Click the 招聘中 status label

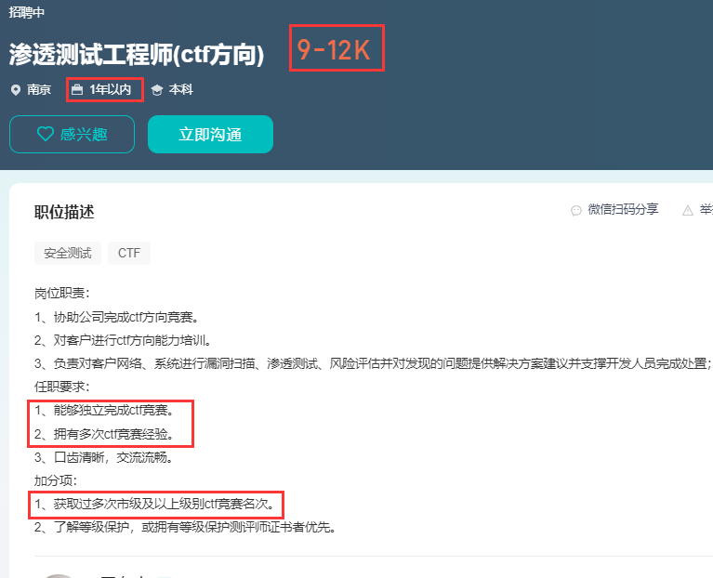27,12
